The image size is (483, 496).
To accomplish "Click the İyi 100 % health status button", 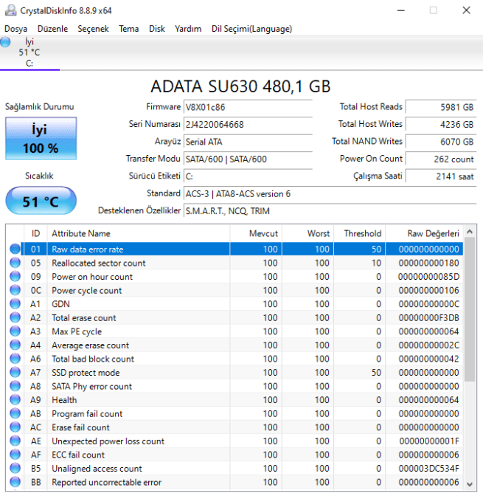I will tap(41, 139).
